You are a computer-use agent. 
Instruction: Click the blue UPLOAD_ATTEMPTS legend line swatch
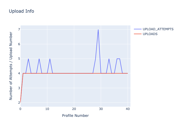click(138, 29)
